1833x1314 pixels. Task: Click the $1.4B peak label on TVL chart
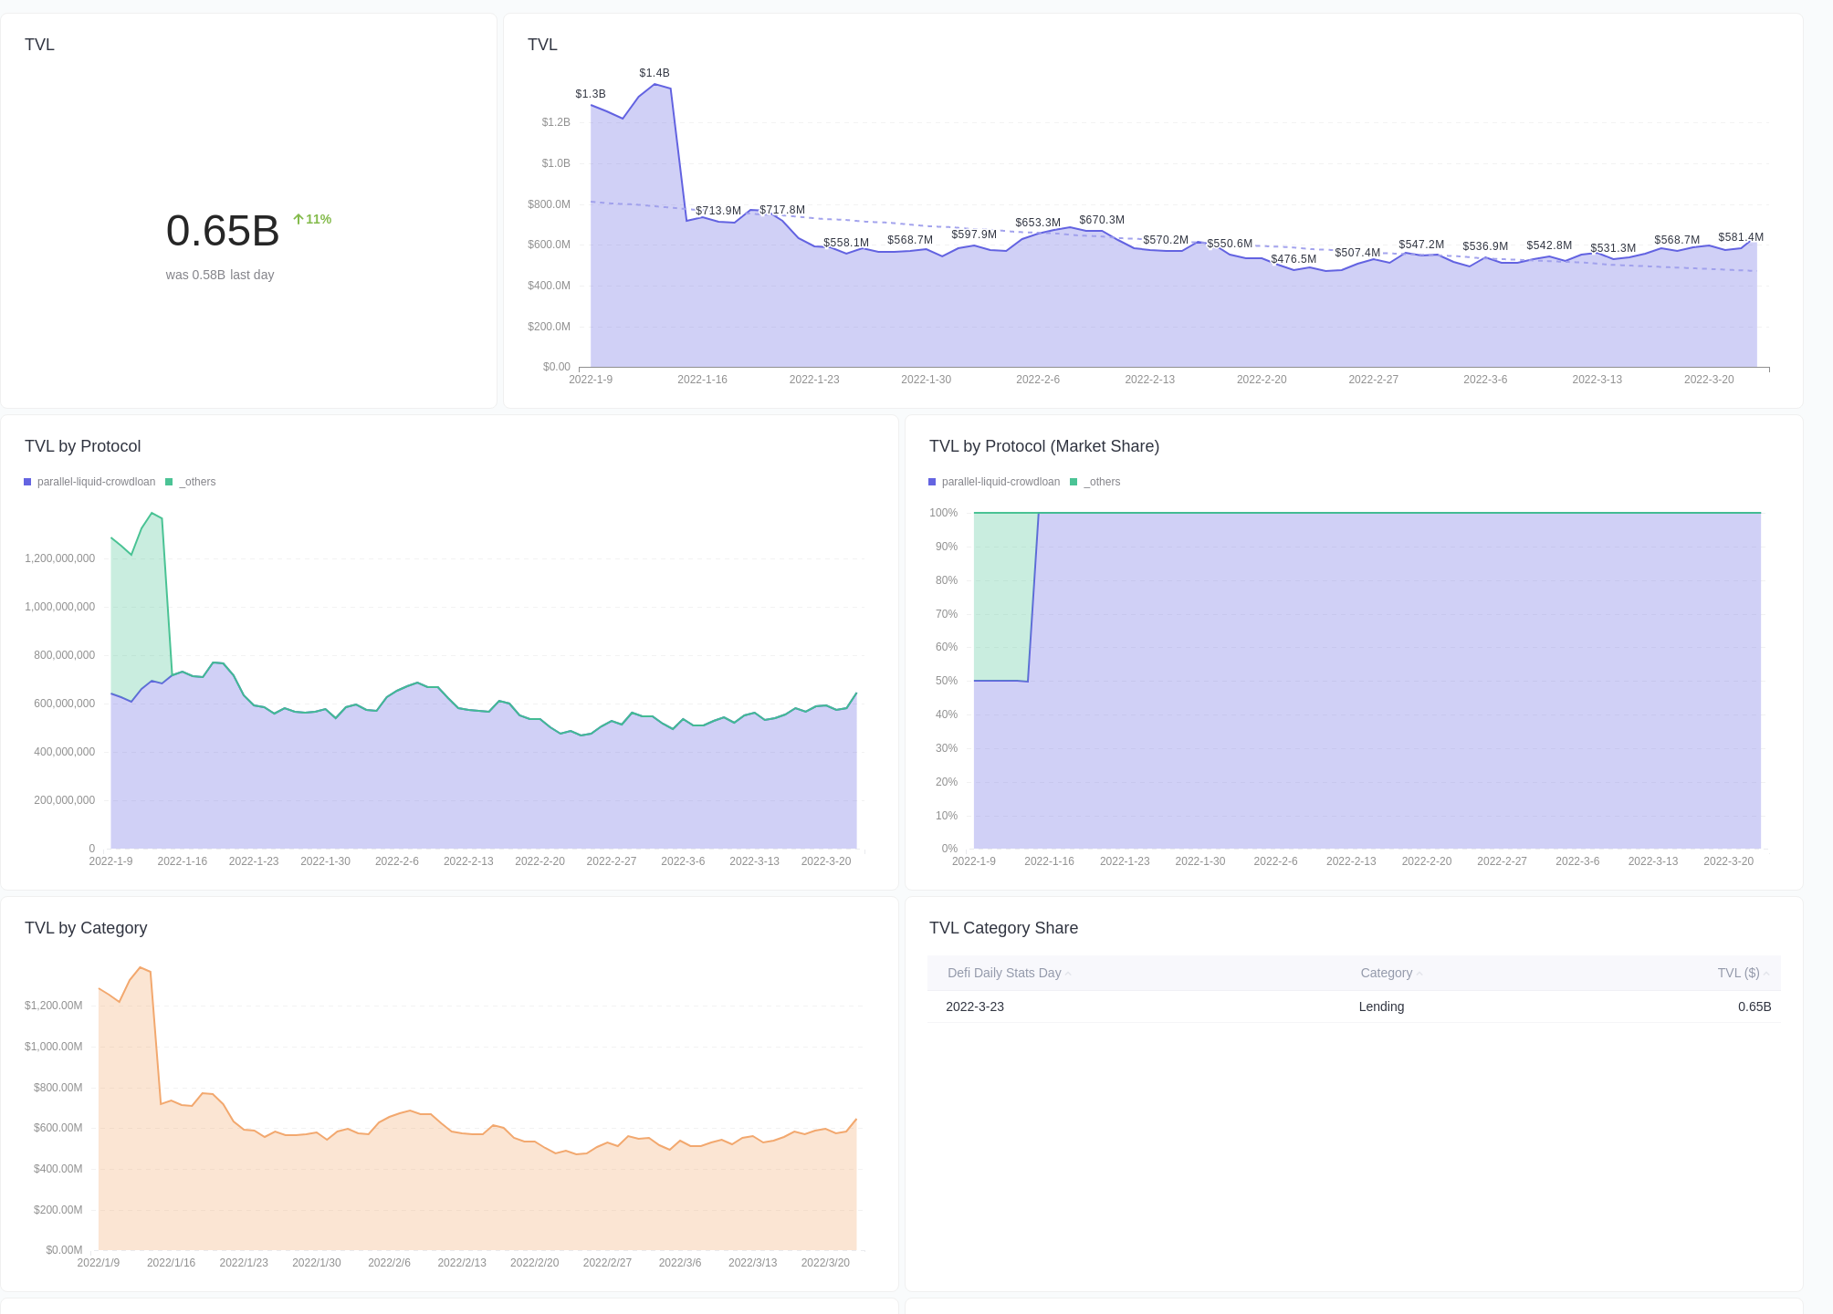click(654, 71)
